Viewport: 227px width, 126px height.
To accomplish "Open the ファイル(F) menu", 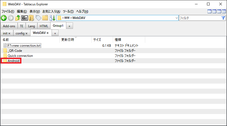I will coord(8,11).
